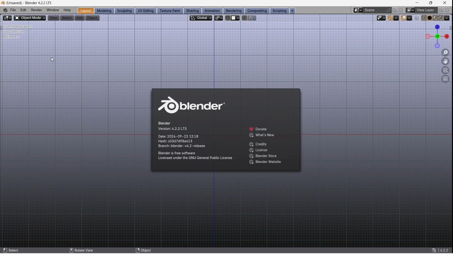Open the Credits link

[x=258, y=145]
